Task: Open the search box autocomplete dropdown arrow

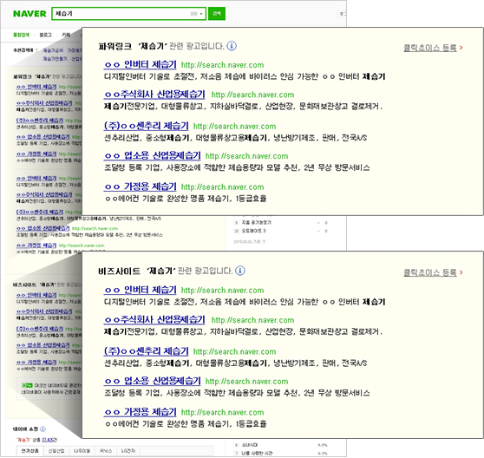Action: click(x=201, y=14)
